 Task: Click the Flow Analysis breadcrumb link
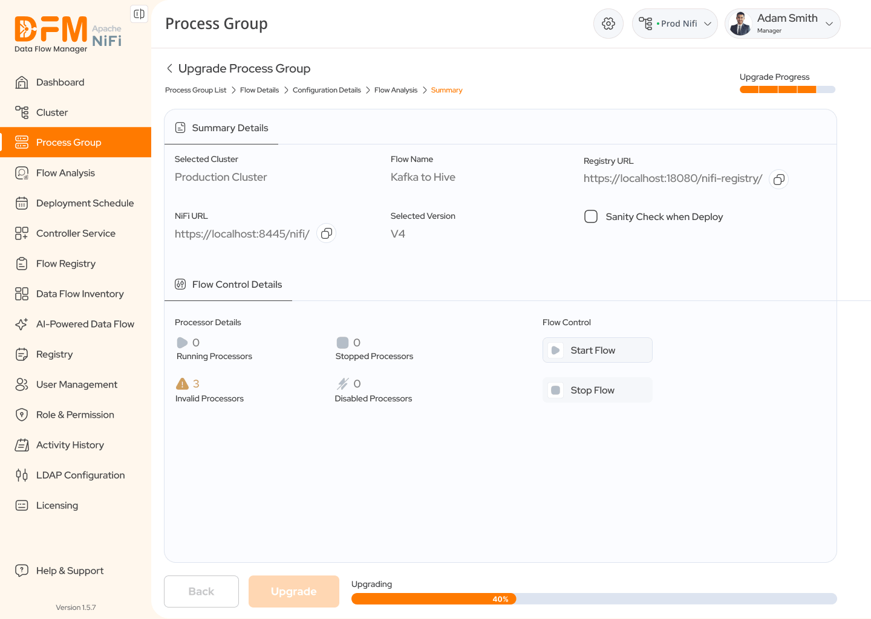396,90
